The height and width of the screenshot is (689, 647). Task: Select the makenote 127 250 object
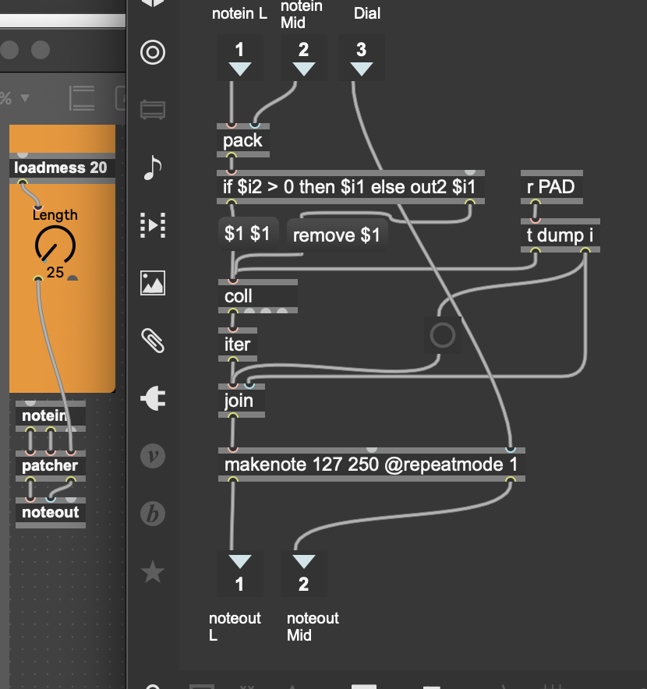(x=372, y=465)
